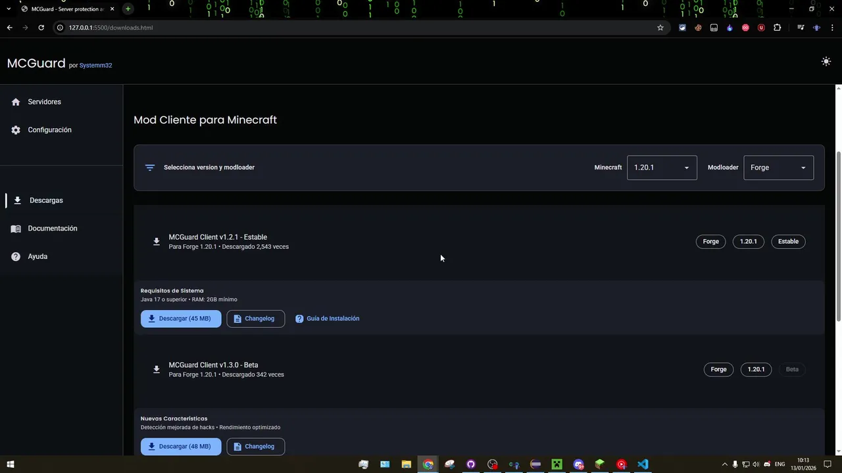Image resolution: width=842 pixels, height=473 pixels.
Task: Click the gear icon beside Configuración
Action: [16, 130]
